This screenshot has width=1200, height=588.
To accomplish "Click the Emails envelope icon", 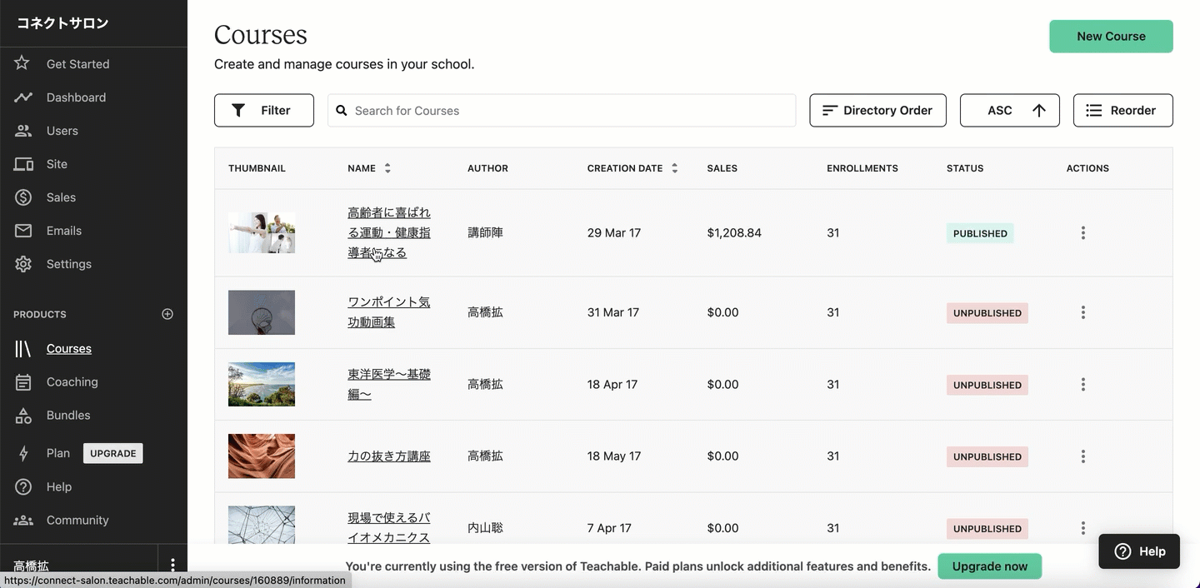I will tap(23, 231).
